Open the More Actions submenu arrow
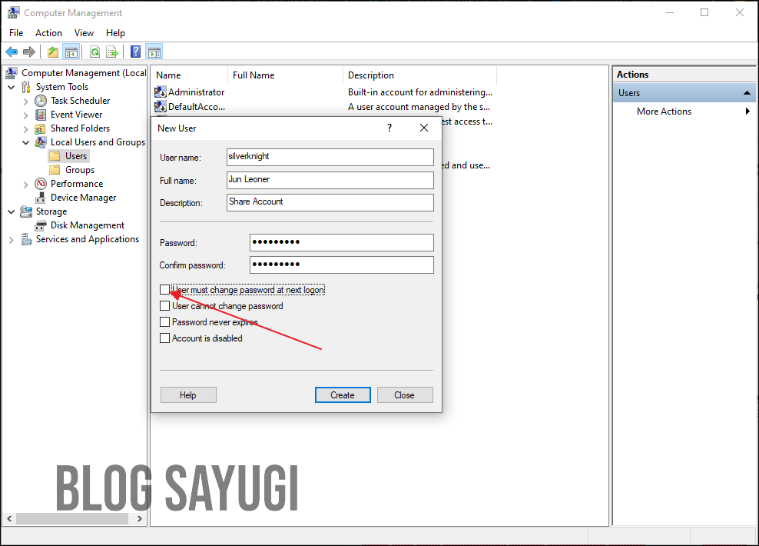The width and height of the screenshot is (759, 546). coord(747,112)
